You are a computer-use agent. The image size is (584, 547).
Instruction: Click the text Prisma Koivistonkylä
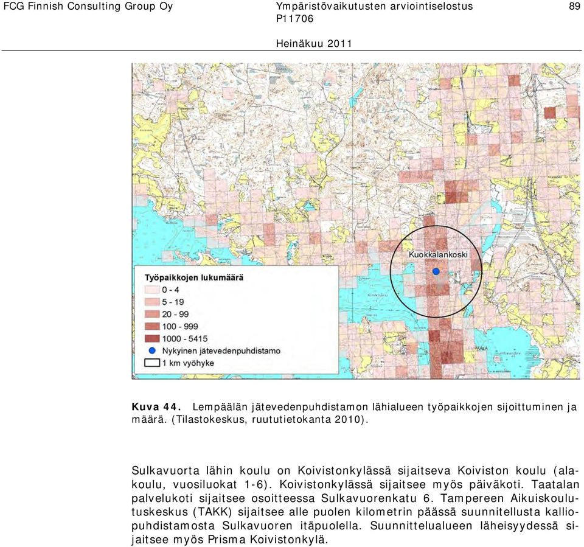click(x=266, y=540)
